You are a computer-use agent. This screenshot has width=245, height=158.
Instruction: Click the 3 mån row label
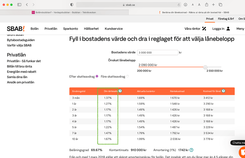click(x=76, y=98)
